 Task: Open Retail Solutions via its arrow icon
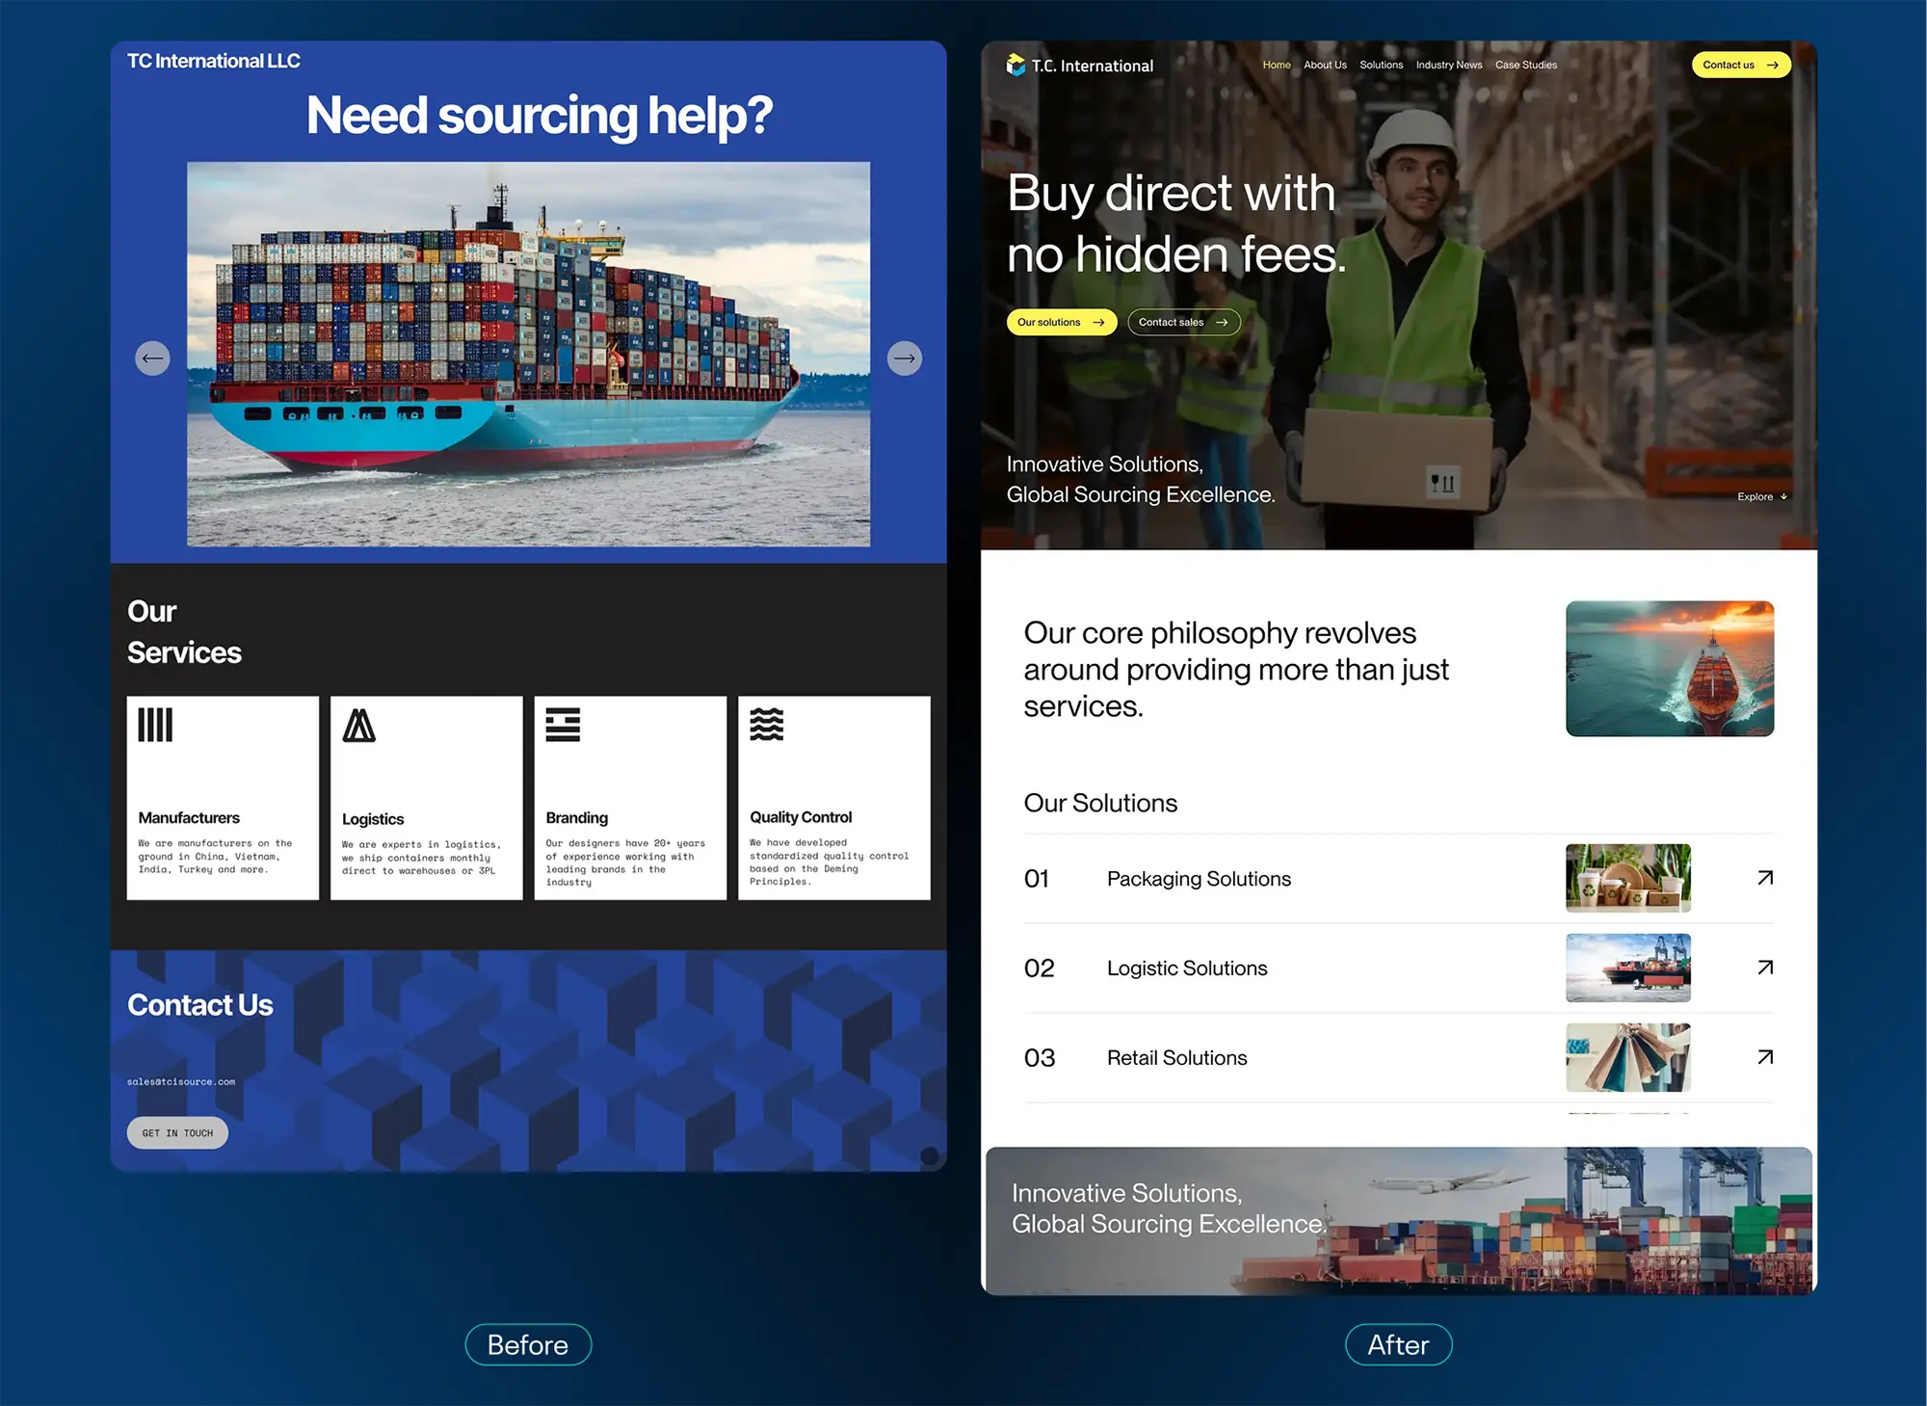coord(1764,1057)
